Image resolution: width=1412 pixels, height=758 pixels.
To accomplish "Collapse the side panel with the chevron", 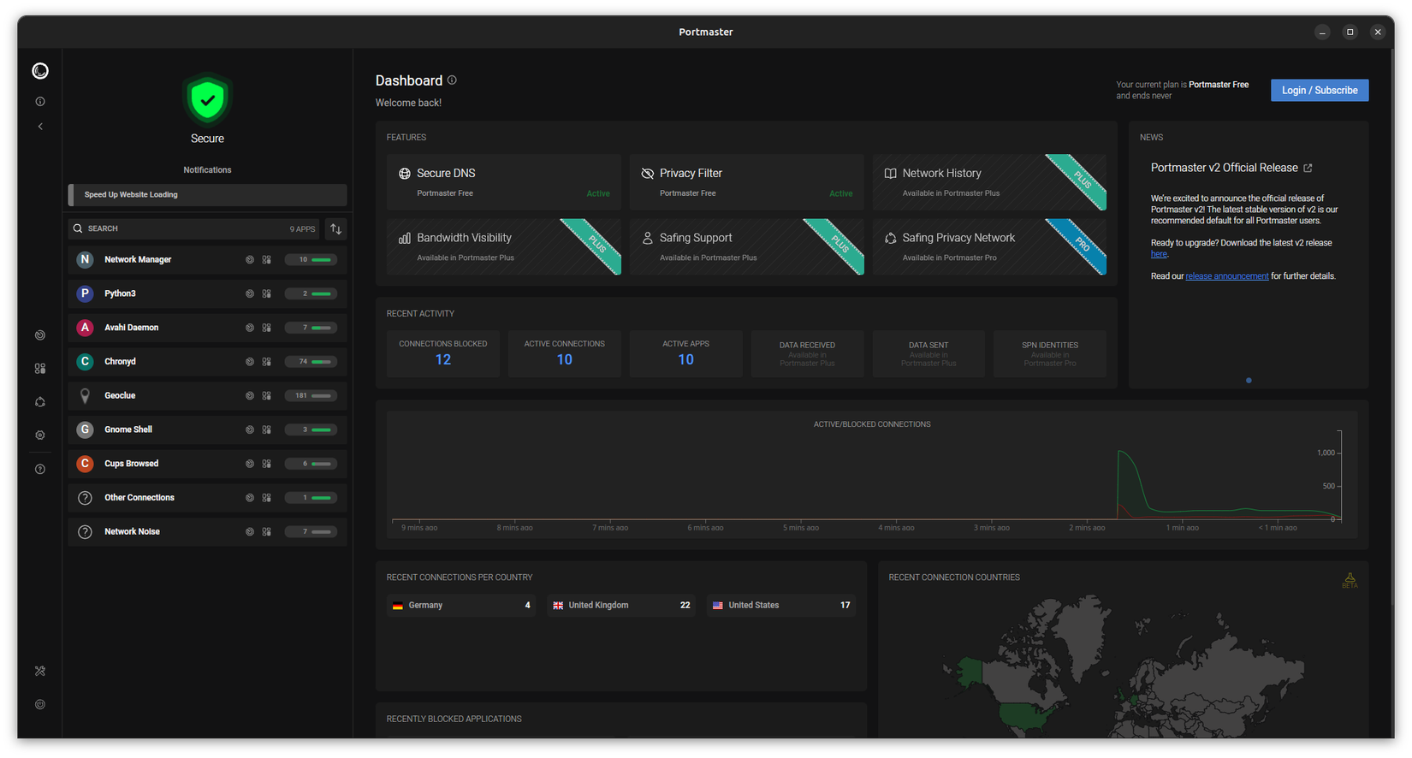I will [40, 127].
